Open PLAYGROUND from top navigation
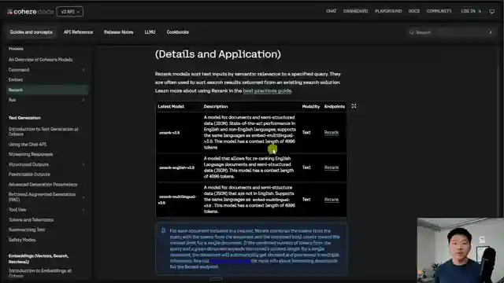 point(388,11)
